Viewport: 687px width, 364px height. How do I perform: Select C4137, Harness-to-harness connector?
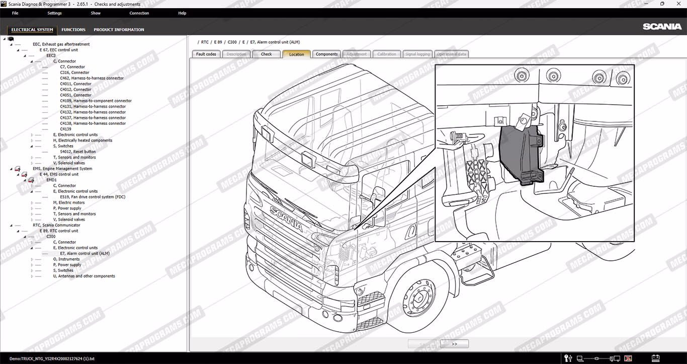[x=93, y=118]
